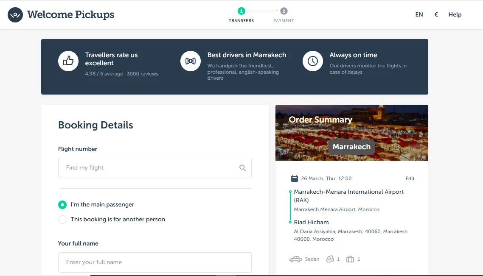This screenshot has height=276, width=483.
Task: Select the Payment step
Action: coord(284,12)
